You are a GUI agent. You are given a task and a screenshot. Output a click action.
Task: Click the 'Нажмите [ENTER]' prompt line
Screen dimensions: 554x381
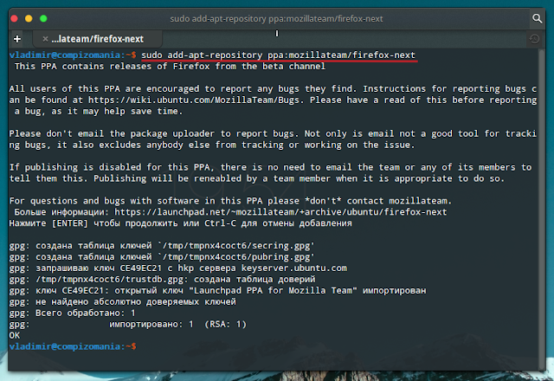point(181,223)
